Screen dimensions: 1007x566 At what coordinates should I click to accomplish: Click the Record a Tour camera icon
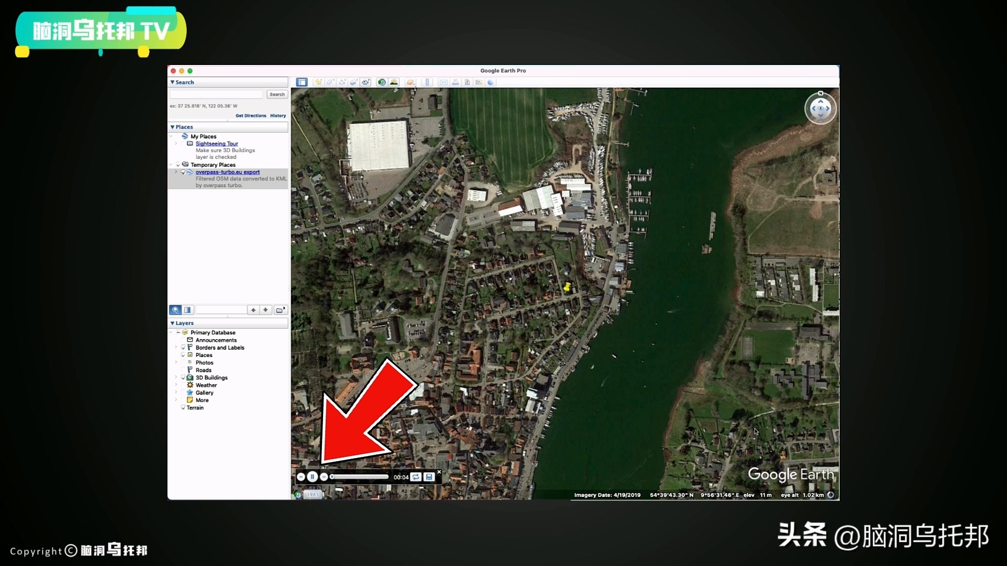point(366,82)
